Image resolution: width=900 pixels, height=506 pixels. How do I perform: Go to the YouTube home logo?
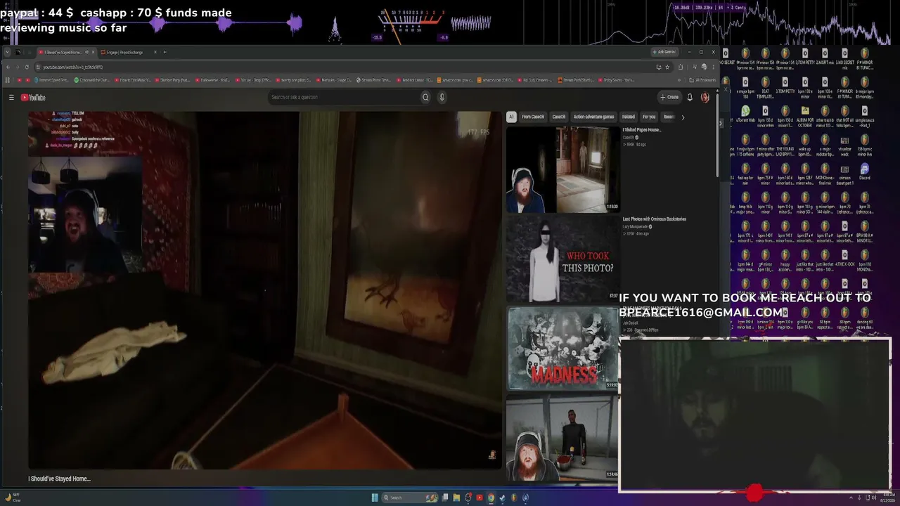point(33,98)
